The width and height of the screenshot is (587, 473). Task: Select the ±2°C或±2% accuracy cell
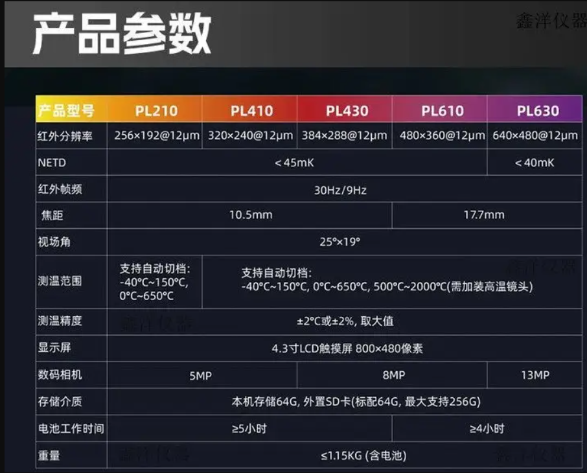coord(345,321)
